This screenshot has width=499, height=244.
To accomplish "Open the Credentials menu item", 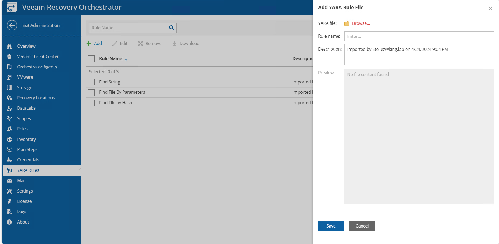I will pyautogui.click(x=28, y=160).
